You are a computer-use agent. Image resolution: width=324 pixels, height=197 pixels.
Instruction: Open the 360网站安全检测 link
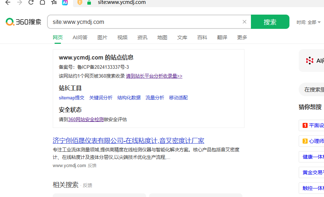(x=86, y=119)
